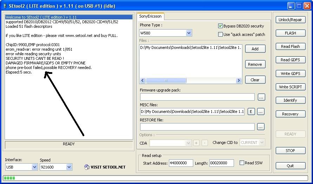Image resolution: width=313 pixels, height=184 pixels.
Task: Click the READY status bar under log
Action: tap(69, 144)
